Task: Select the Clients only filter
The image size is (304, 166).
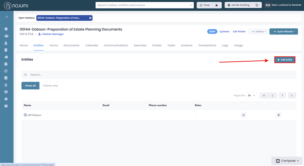Action: pyautogui.click(x=50, y=86)
